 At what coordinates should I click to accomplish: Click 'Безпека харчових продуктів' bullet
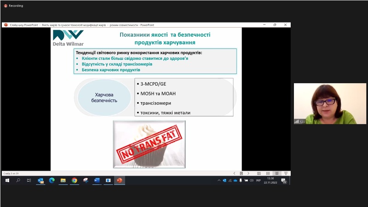point(111,70)
